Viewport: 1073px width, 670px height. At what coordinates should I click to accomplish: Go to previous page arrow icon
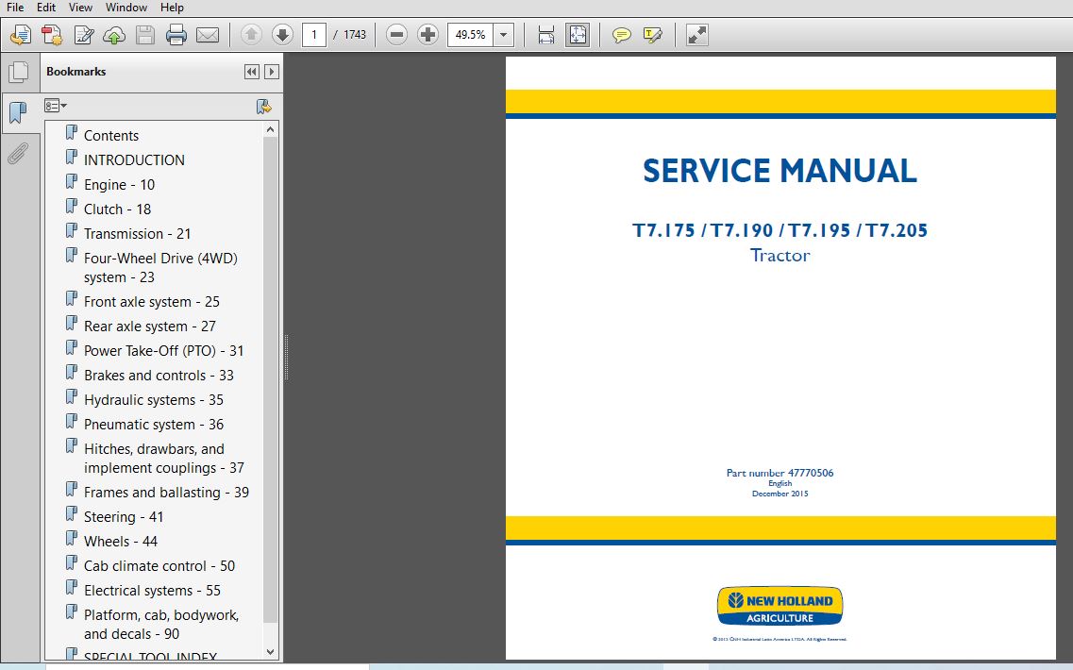point(251,34)
